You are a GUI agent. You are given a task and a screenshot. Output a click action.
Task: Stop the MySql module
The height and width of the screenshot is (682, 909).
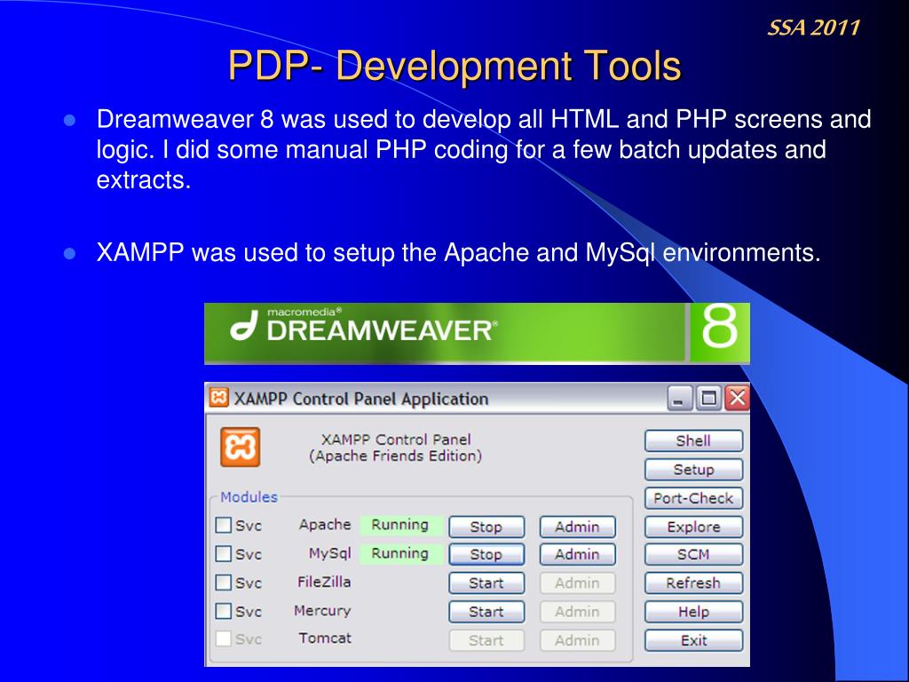pos(486,554)
